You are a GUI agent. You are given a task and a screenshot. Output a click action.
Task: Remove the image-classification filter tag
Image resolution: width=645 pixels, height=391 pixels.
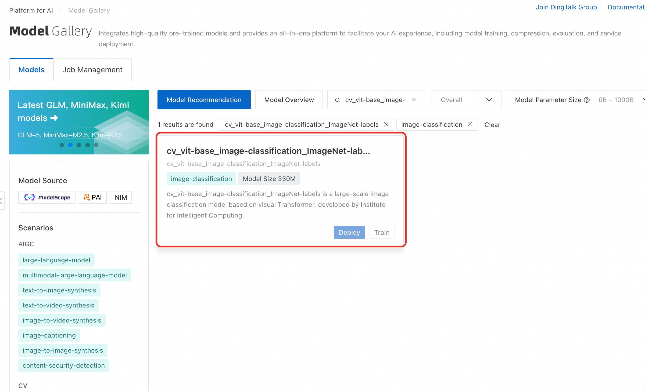coord(470,124)
